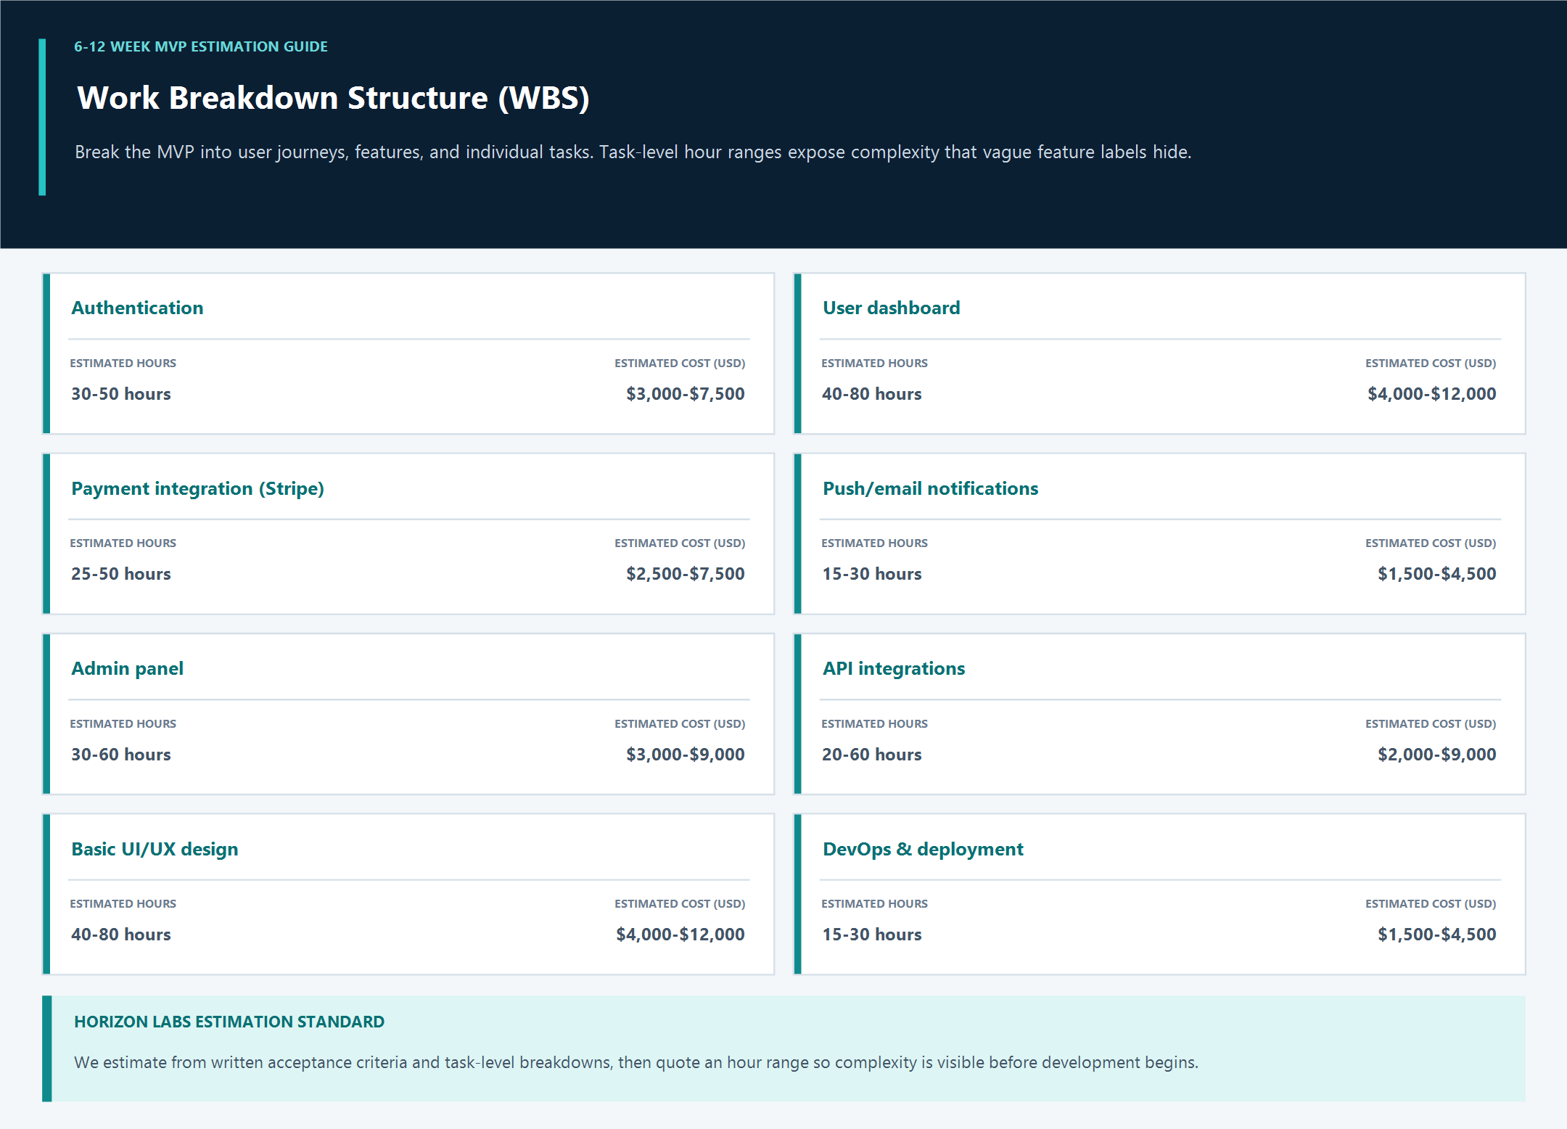The width and height of the screenshot is (1567, 1129).
Task: Select the Work Breakdown Structure (WBS) heading
Action: coord(333,98)
